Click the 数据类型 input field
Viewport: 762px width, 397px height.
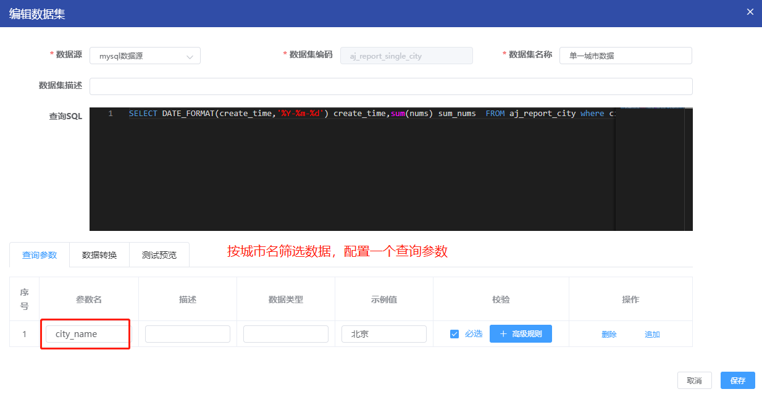[285, 334]
